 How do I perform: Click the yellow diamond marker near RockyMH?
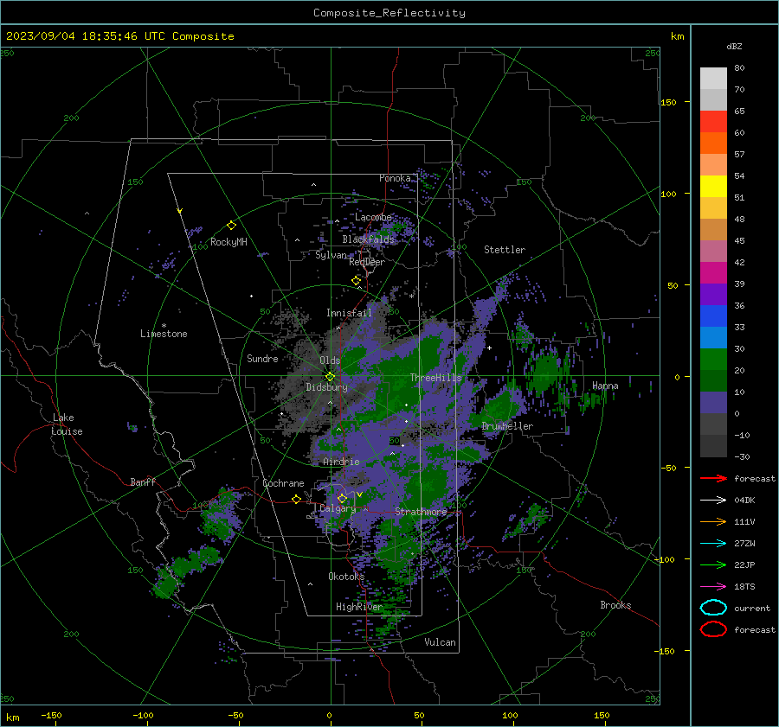[231, 226]
